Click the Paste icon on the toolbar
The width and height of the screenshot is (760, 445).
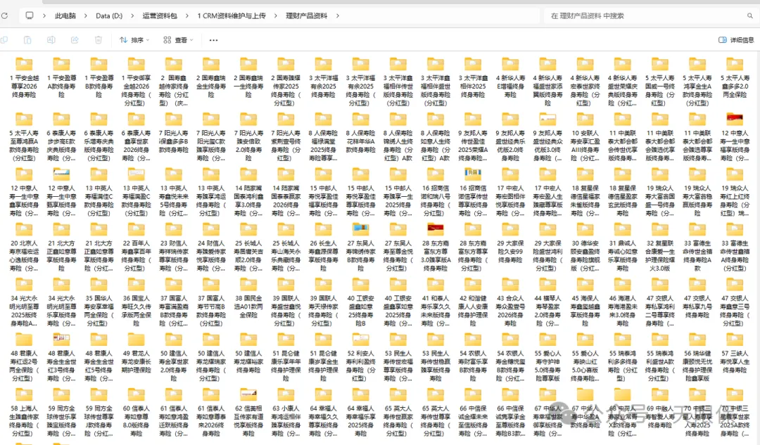click(27, 41)
